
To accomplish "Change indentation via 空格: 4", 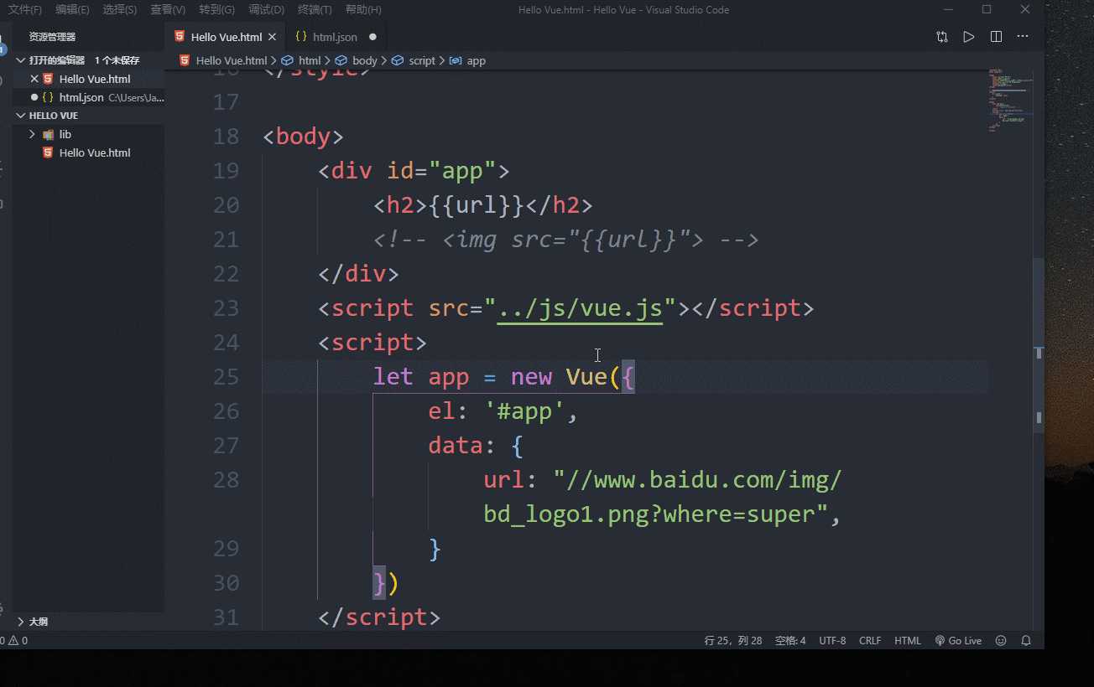I will (790, 640).
